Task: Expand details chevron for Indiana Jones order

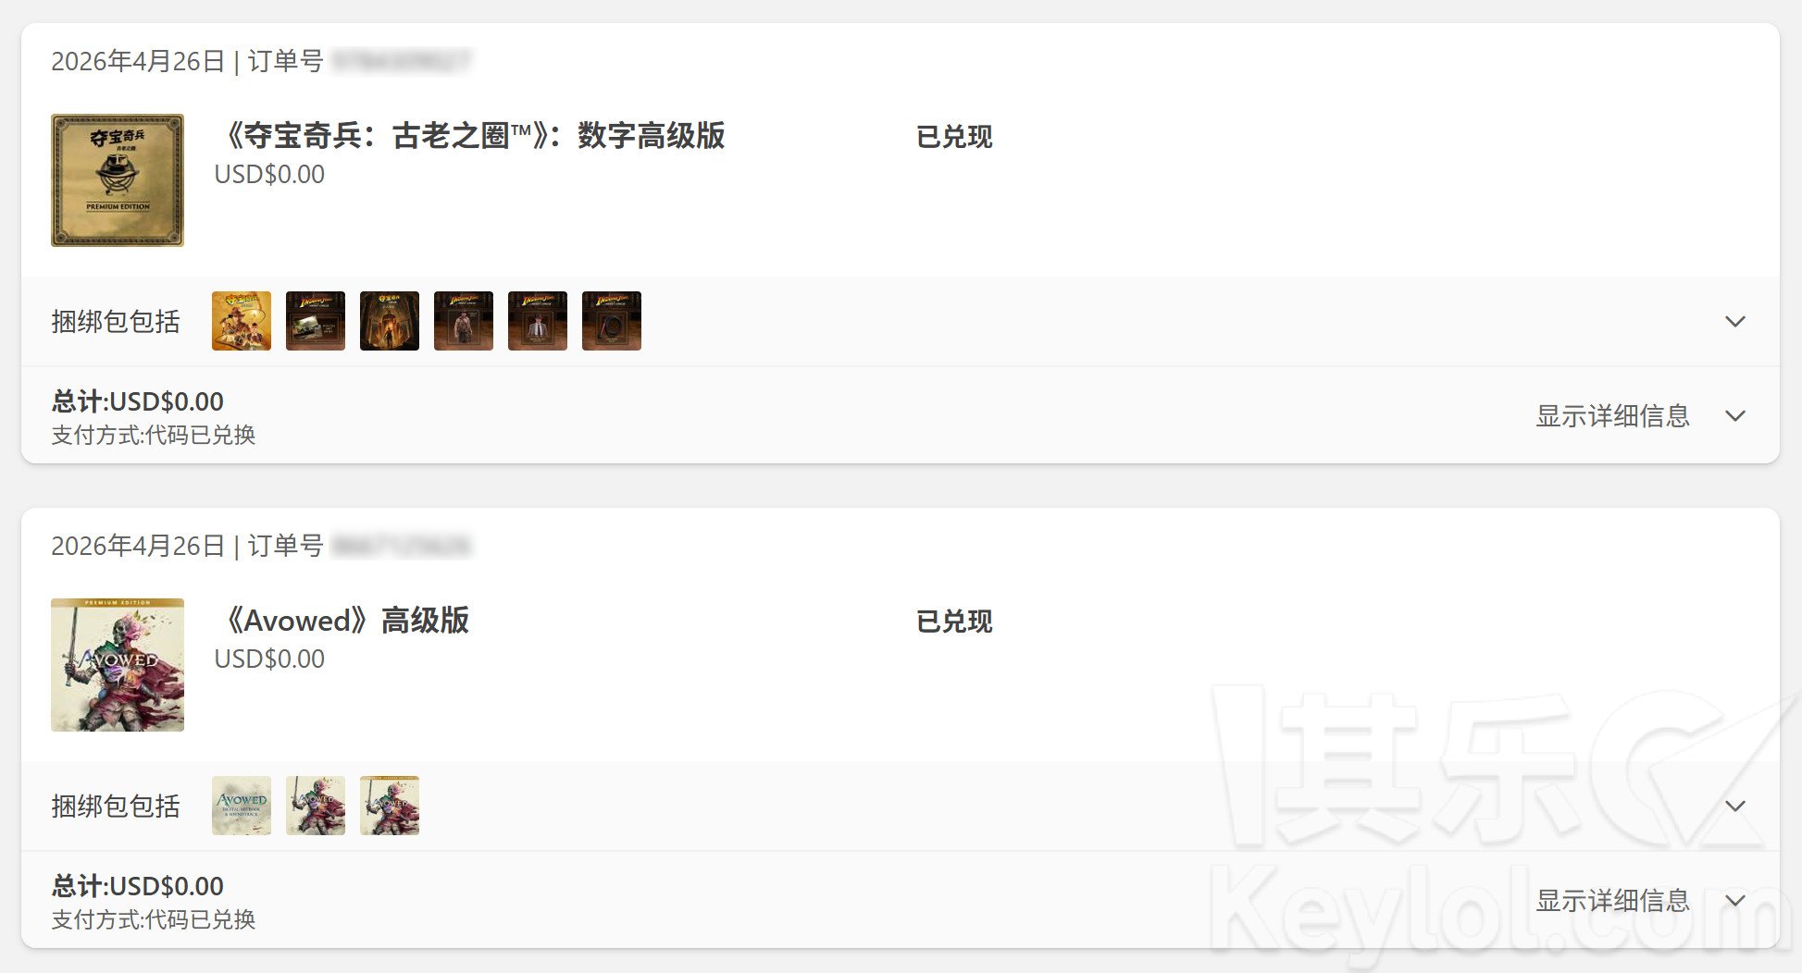Action: (x=1735, y=416)
